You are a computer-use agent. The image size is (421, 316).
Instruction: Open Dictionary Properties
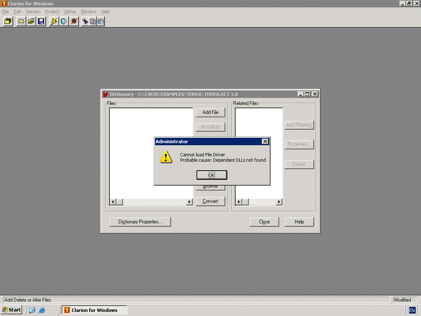[x=140, y=222]
